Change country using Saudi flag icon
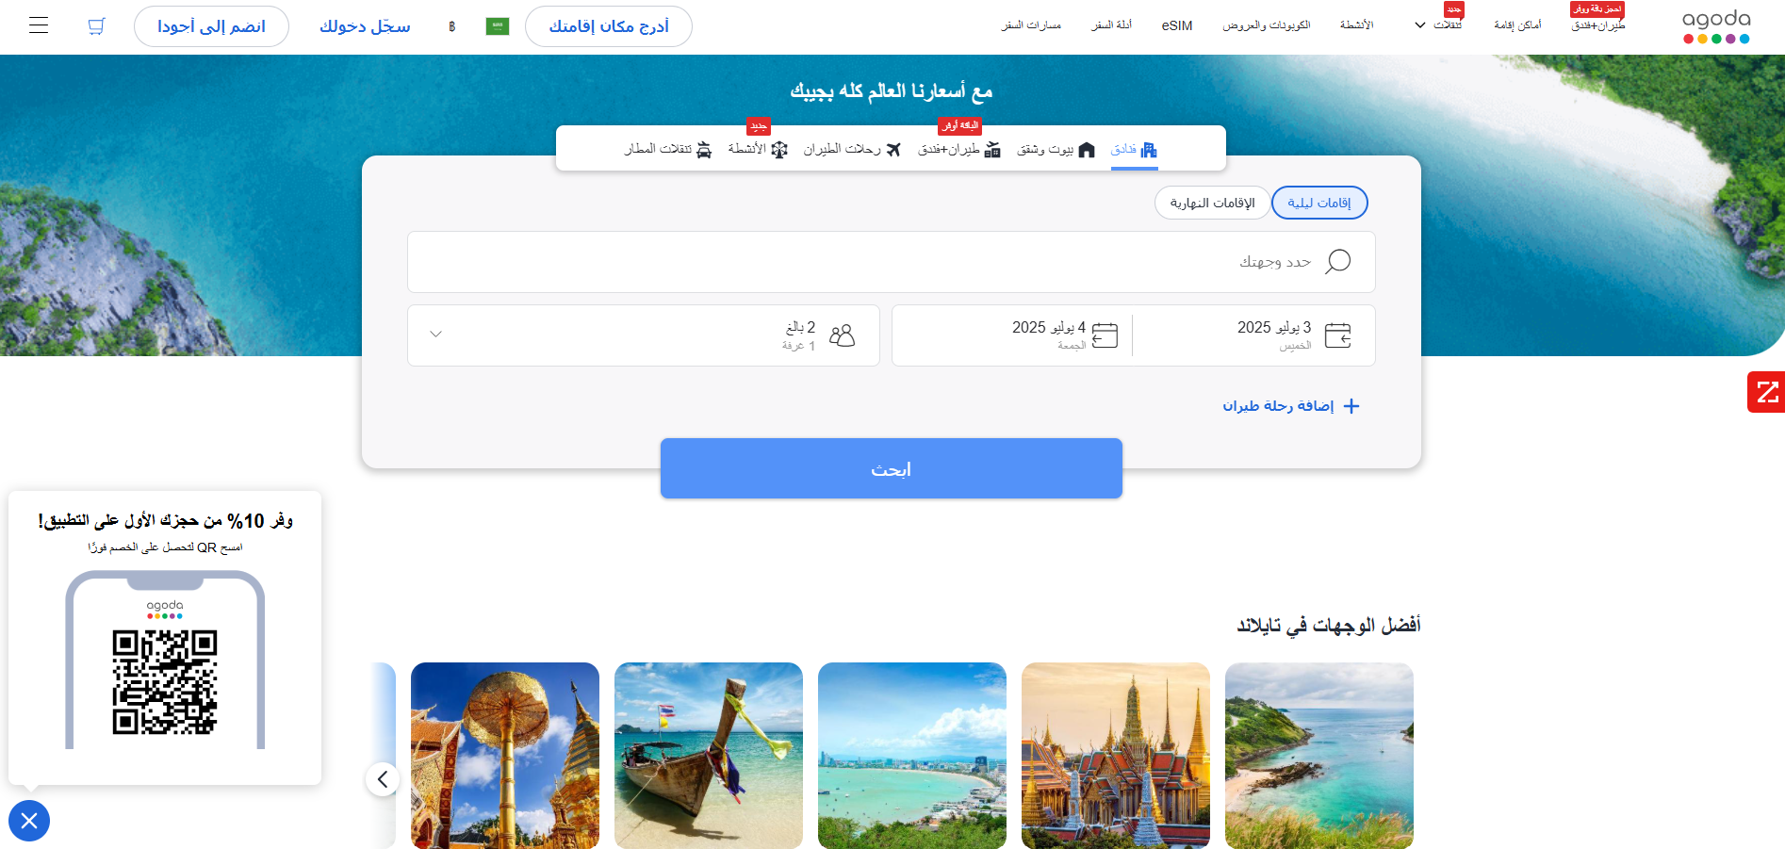Viewport: 1785px width, 849px height. [498, 26]
